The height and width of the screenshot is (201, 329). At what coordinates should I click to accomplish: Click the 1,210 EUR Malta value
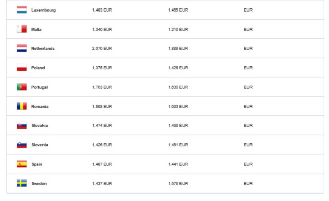click(x=178, y=30)
